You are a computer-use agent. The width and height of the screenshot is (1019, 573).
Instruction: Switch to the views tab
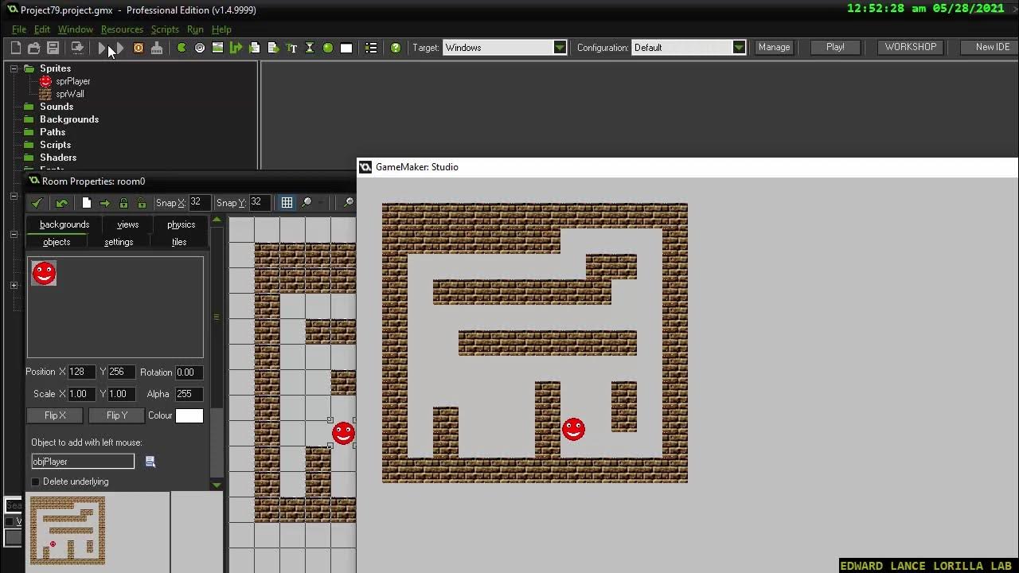click(x=127, y=224)
